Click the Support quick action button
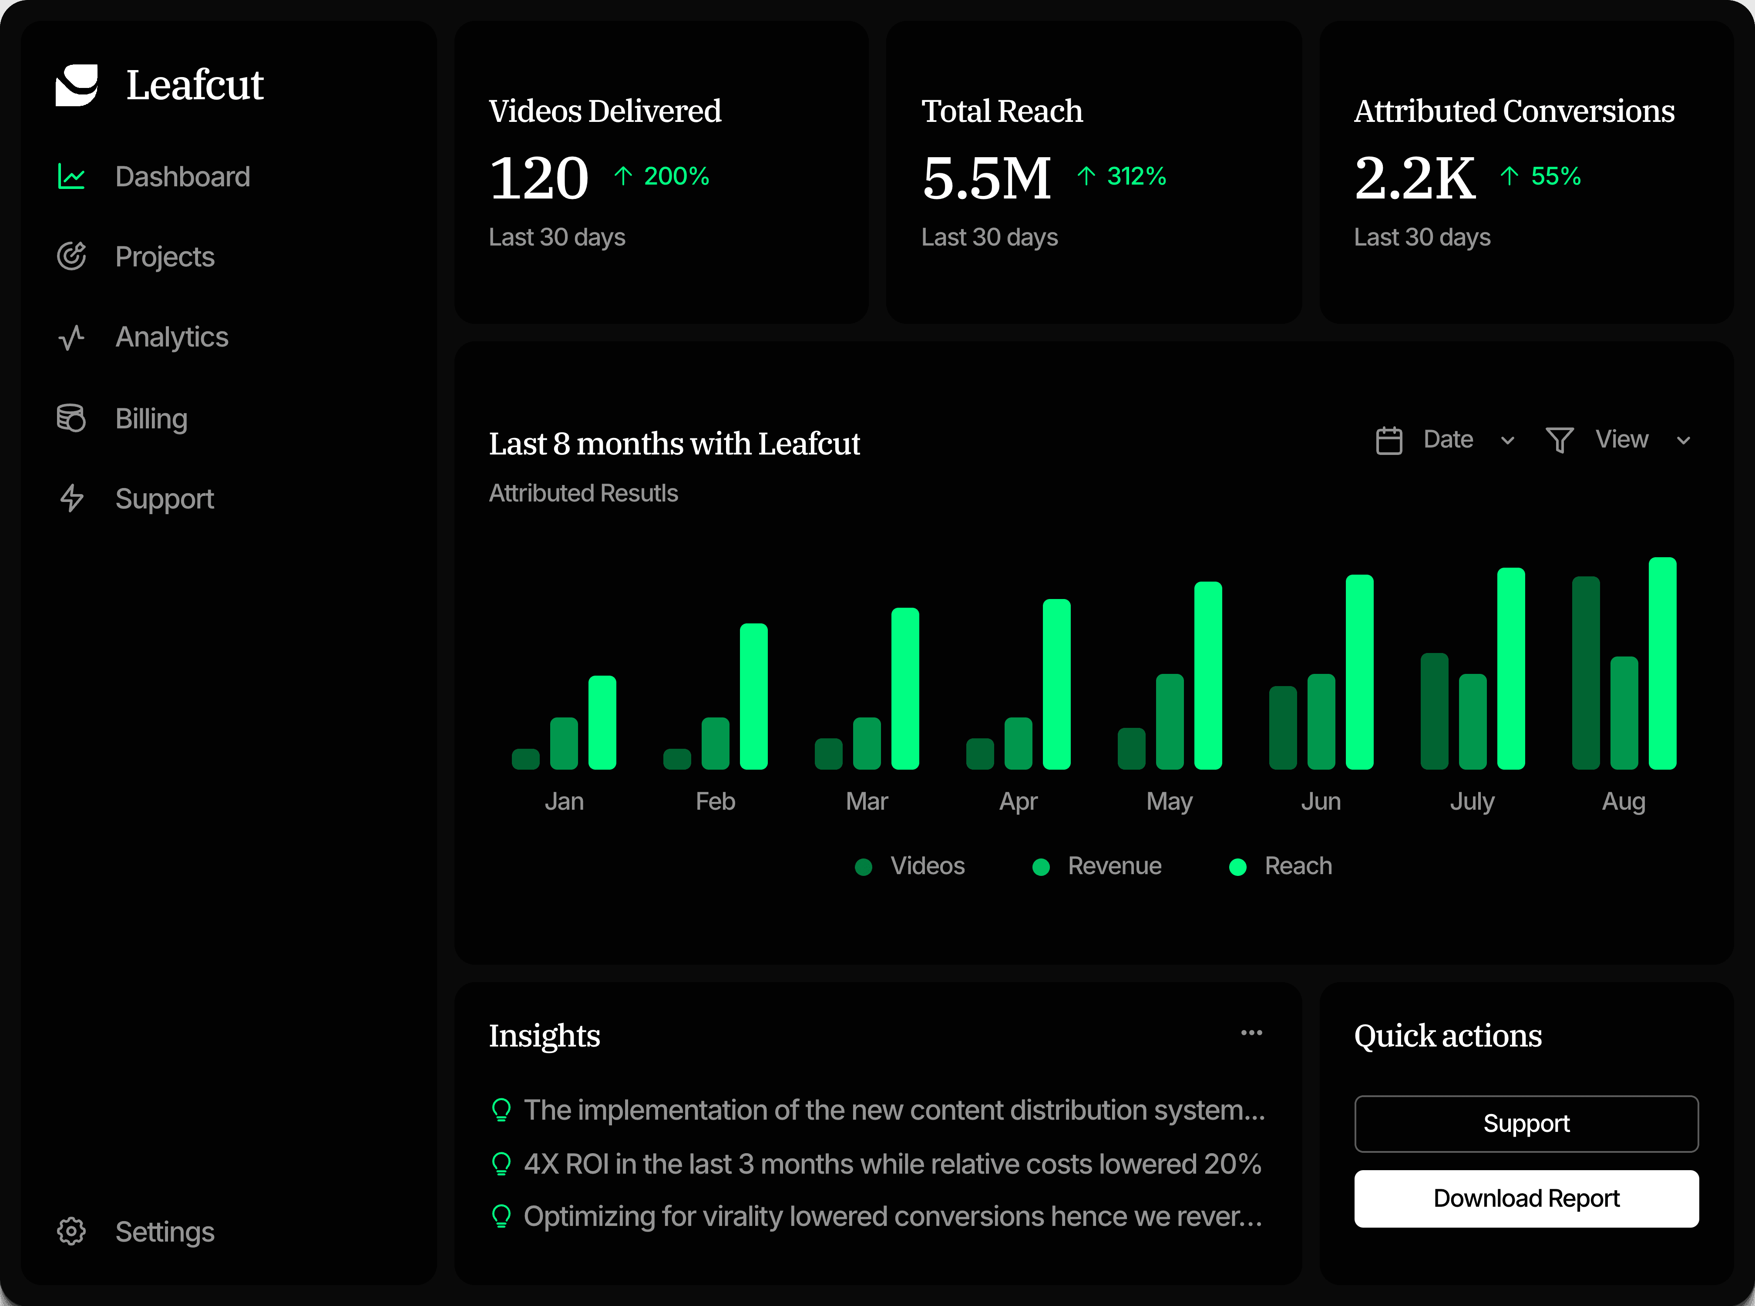Screen dimensions: 1755x1306 tap(1526, 1124)
